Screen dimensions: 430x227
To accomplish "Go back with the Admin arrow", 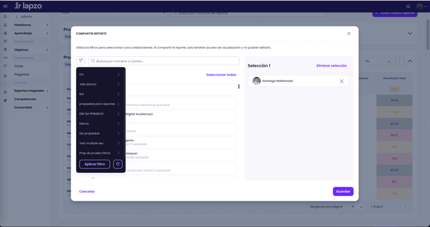I will point(17,17).
